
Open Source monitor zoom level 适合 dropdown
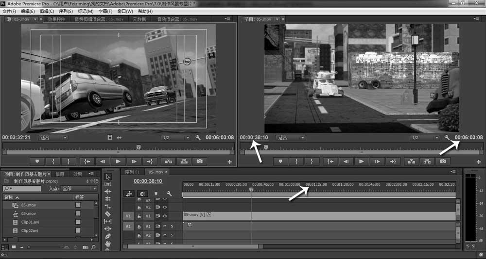click(53, 138)
